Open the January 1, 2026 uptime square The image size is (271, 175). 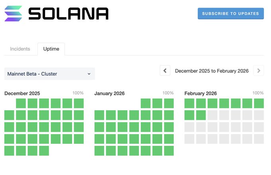[x=146, y=103]
